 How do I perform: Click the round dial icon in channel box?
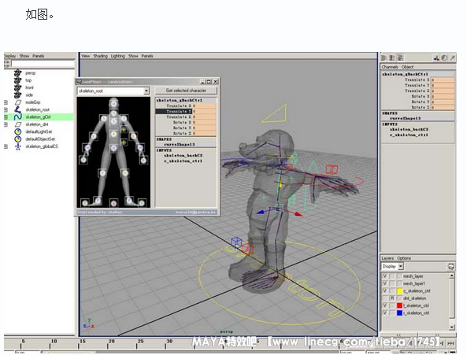click(444, 57)
